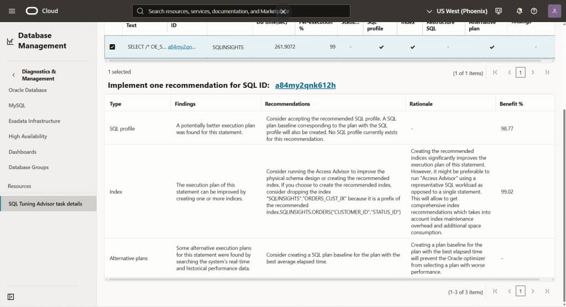Open High Availability in sidebar
Screen dimensions: 566x307
pos(28,136)
